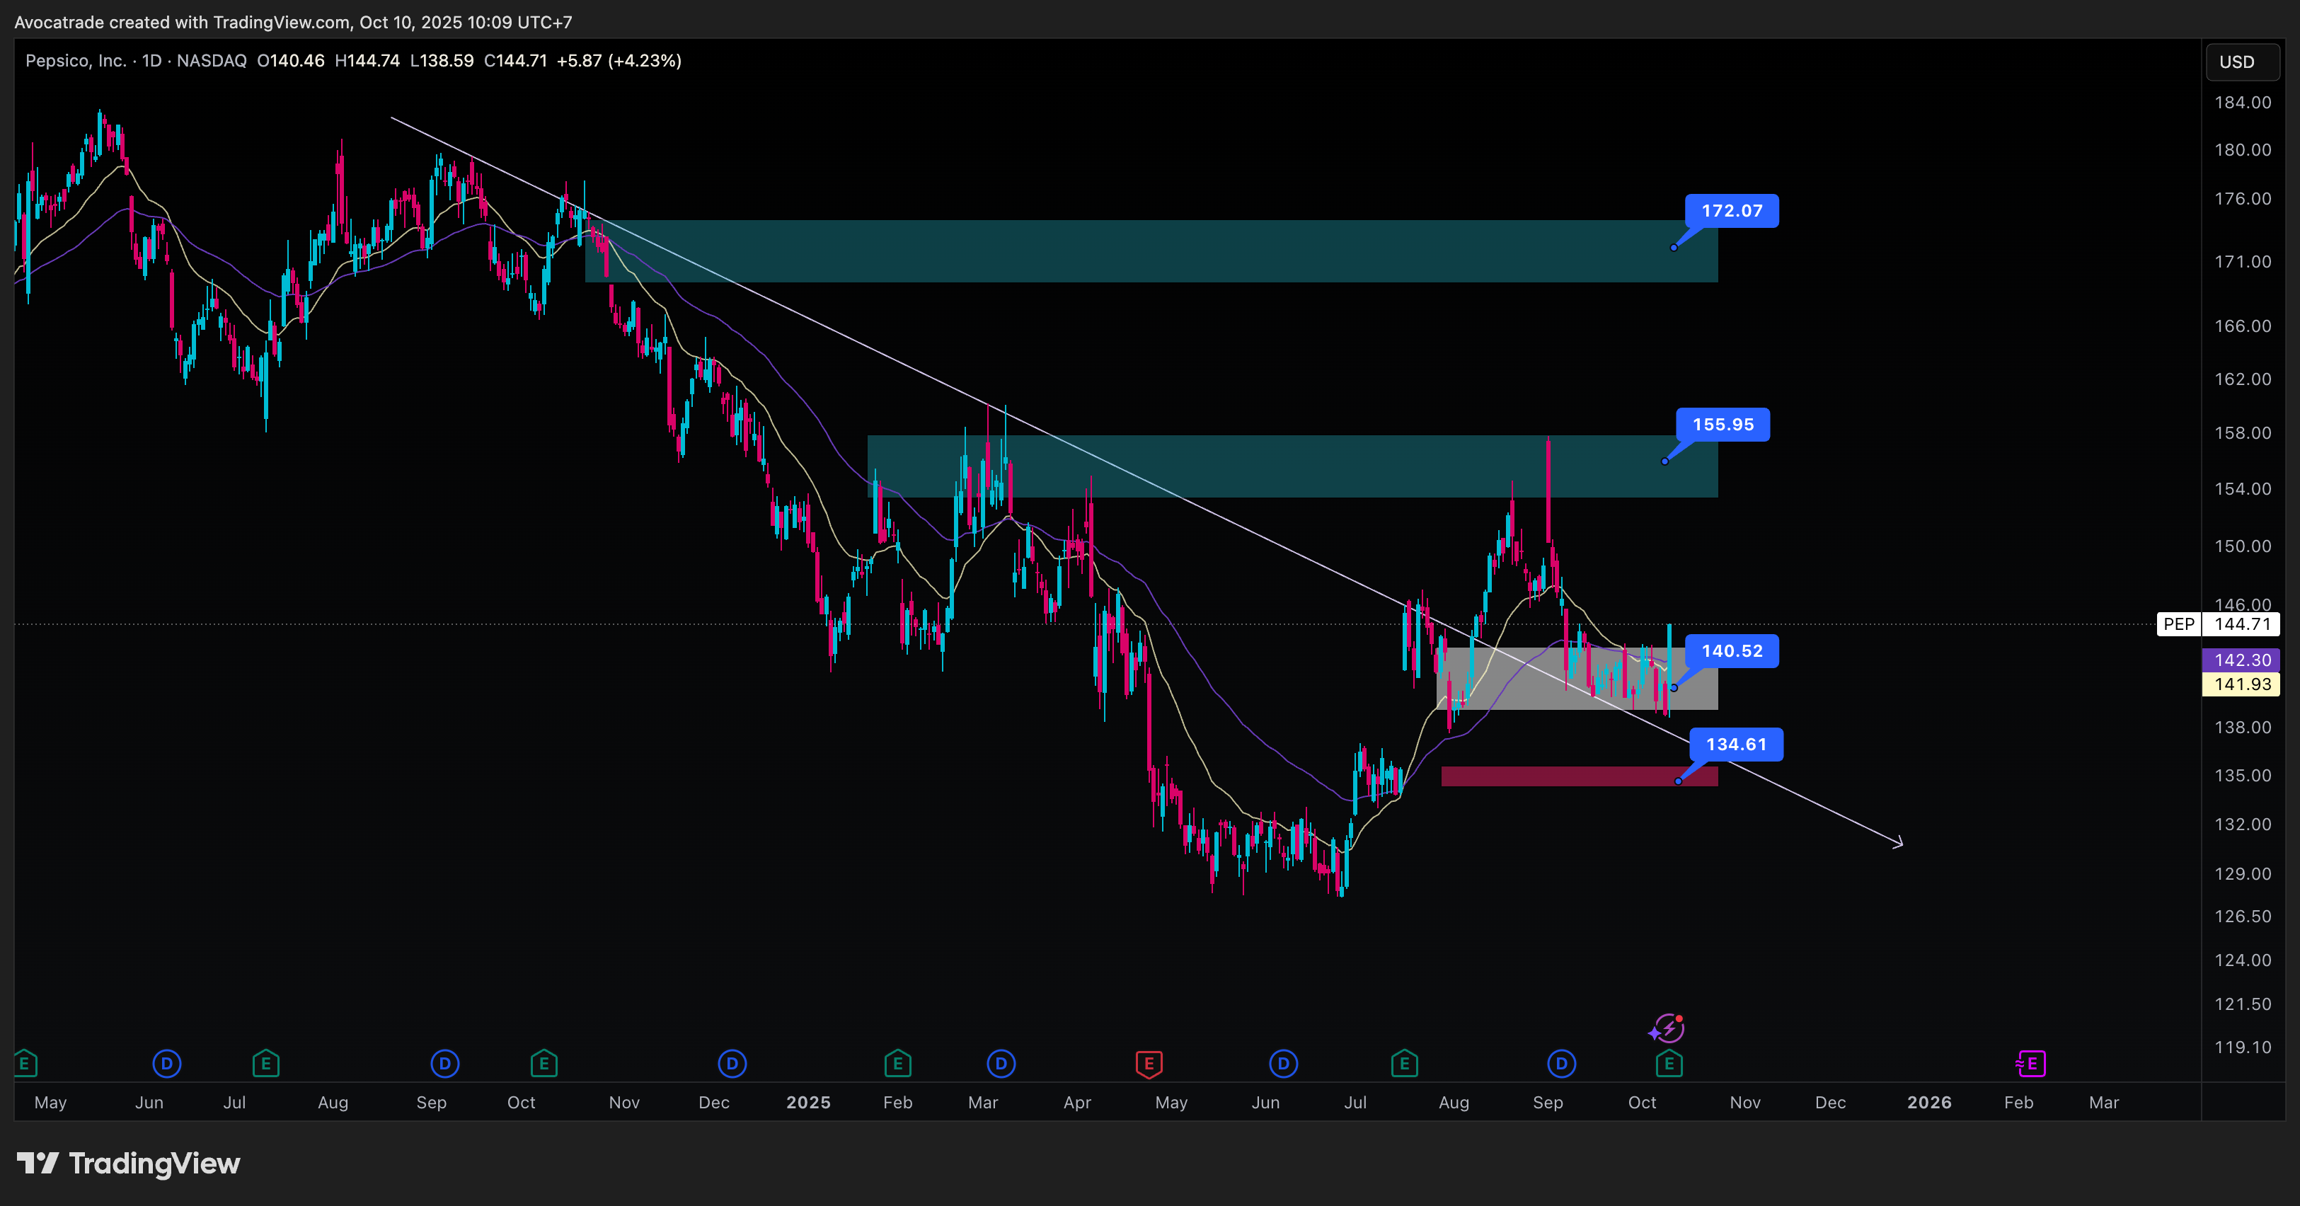The width and height of the screenshot is (2300, 1206).
Task: Click the earnings marker near Feb 2025
Action: pos(897,1063)
